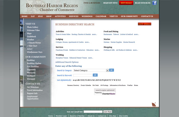The height and width of the screenshot is (117, 179).
Task: Open the HOME navigation menu item
Action: pos(25,16)
